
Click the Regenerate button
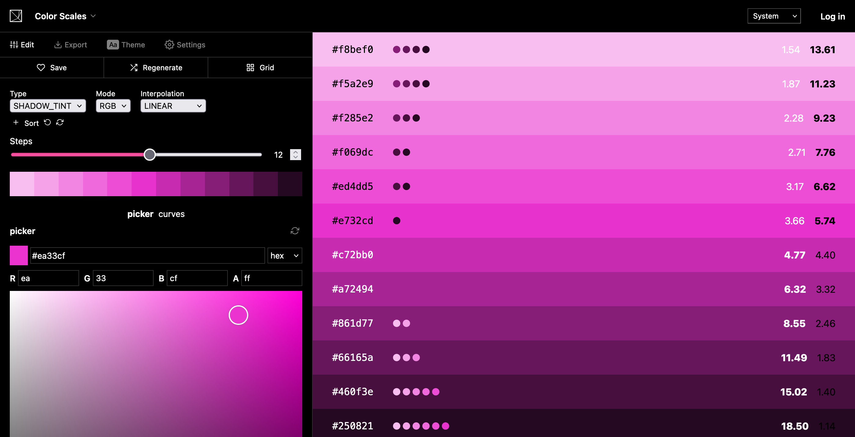coord(156,68)
